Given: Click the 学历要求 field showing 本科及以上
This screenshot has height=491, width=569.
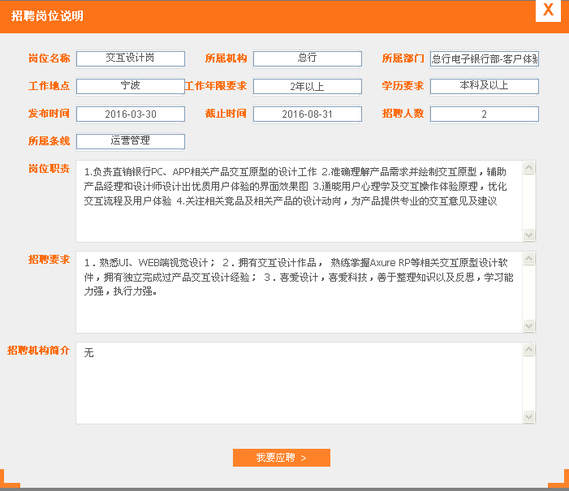Looking at the screenshot, I should 484,86.
